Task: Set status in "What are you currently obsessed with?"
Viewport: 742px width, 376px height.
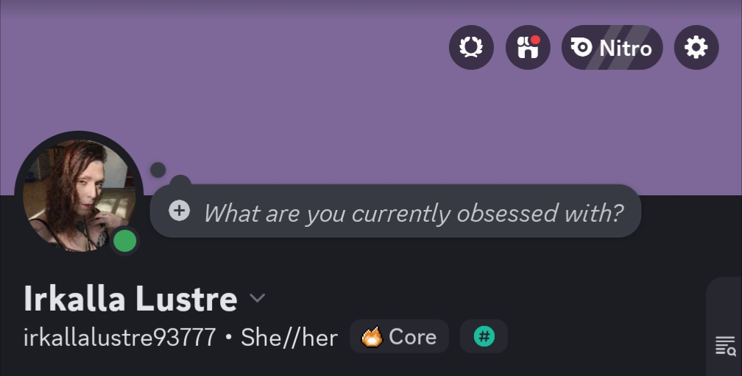Action: pyautogui.click(x=413, y=213)
